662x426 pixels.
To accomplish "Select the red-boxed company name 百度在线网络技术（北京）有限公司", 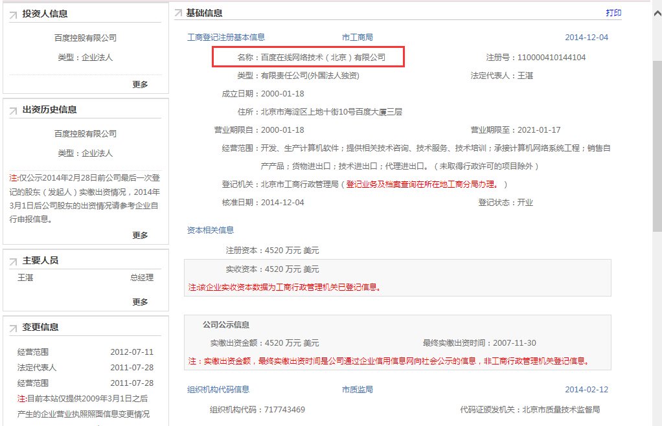I will tap(309, 56).
